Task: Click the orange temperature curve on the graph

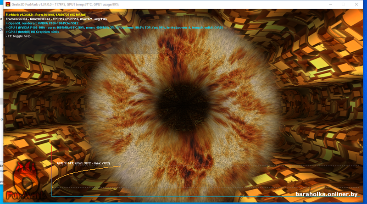Action: click(x=92, y=170)
